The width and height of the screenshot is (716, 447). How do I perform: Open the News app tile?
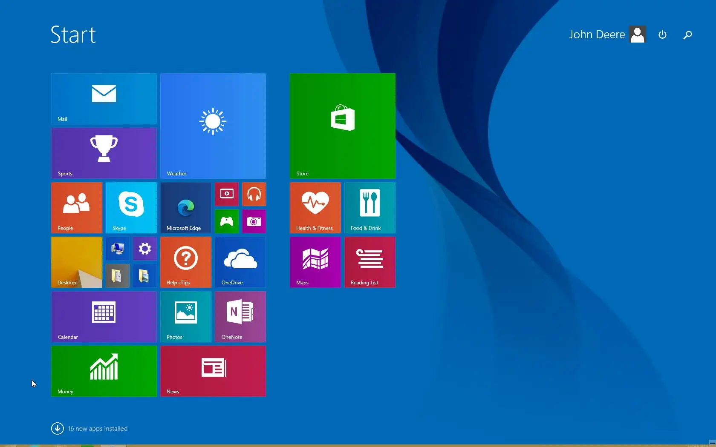(213, 371)
